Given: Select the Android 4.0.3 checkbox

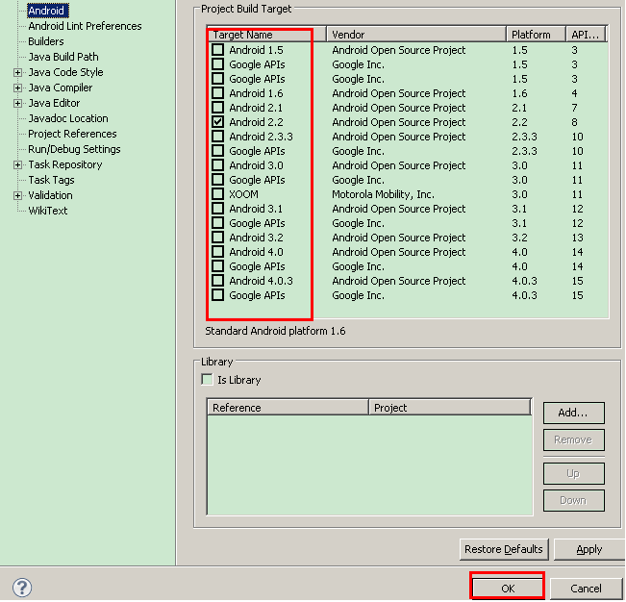Looking at the screenshot, I should [x=218, y=281].
